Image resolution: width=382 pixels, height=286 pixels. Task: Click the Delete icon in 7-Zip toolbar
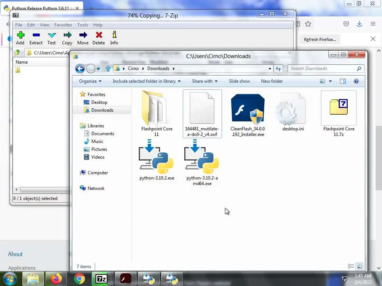pyautogui.click(x=99, y=35)
